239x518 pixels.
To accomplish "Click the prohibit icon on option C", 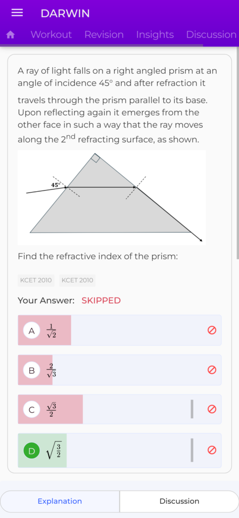I will pyautogui.click(x=212, y=409).
